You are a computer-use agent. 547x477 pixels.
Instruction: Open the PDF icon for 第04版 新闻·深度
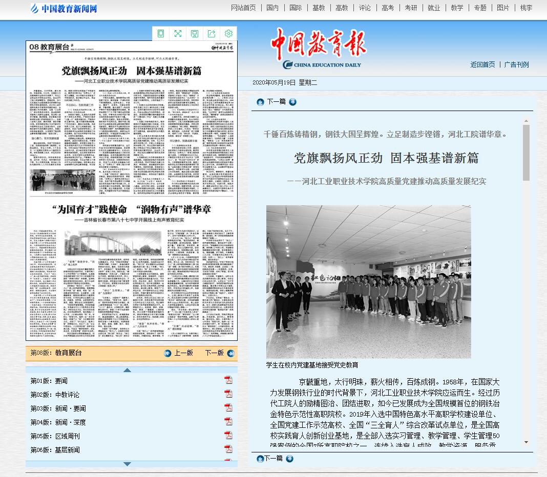[228, 422]
